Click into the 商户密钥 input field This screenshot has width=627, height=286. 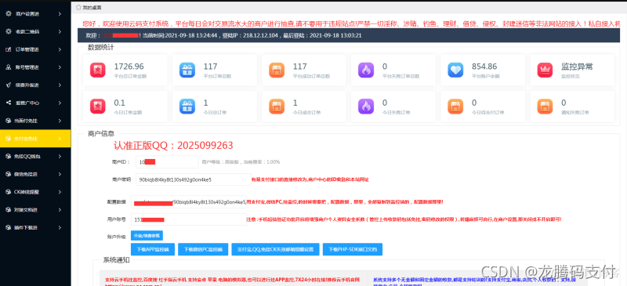tap(194, 179)
